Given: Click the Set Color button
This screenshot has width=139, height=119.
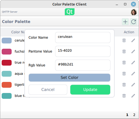Looking at the screenshot, I should [69, 77].
